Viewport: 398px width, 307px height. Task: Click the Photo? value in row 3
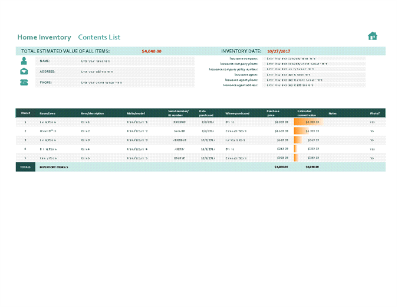[372, 141]
